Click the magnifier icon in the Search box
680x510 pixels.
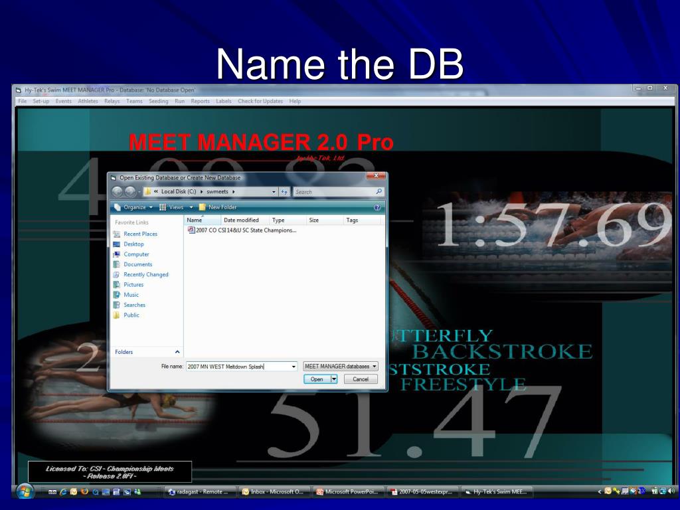tap(379, 191)
